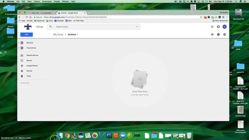Open the Calendar bookmark
Viewport: 249px width, 140px height.
[x=59, y=21]
